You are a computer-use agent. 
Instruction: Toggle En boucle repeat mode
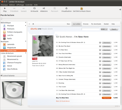tap(34, 8)
